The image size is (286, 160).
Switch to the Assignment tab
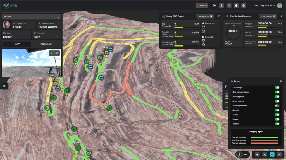(x=46, y=44)
